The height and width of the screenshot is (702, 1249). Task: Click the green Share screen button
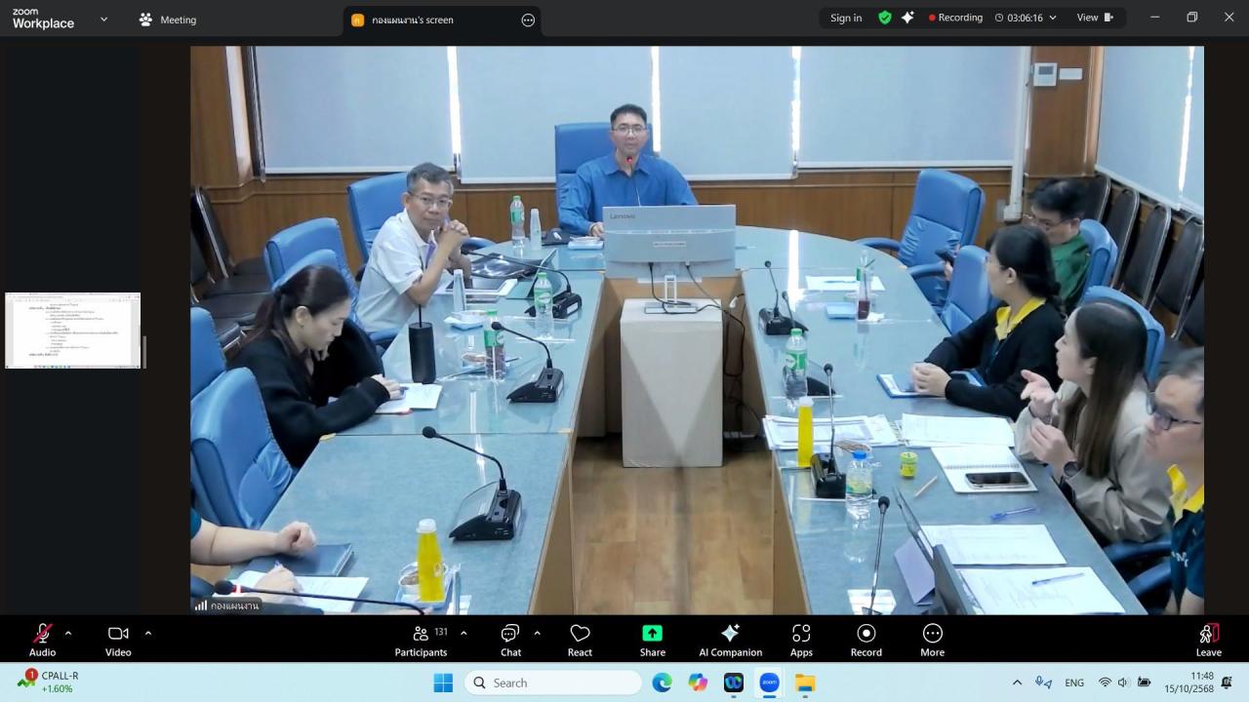[652, 640]
